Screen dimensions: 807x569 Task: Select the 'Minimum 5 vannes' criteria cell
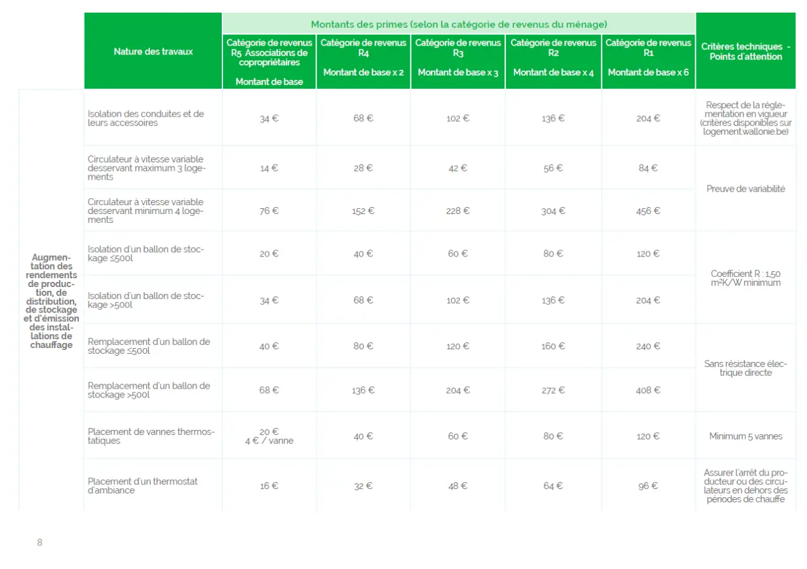745,436
